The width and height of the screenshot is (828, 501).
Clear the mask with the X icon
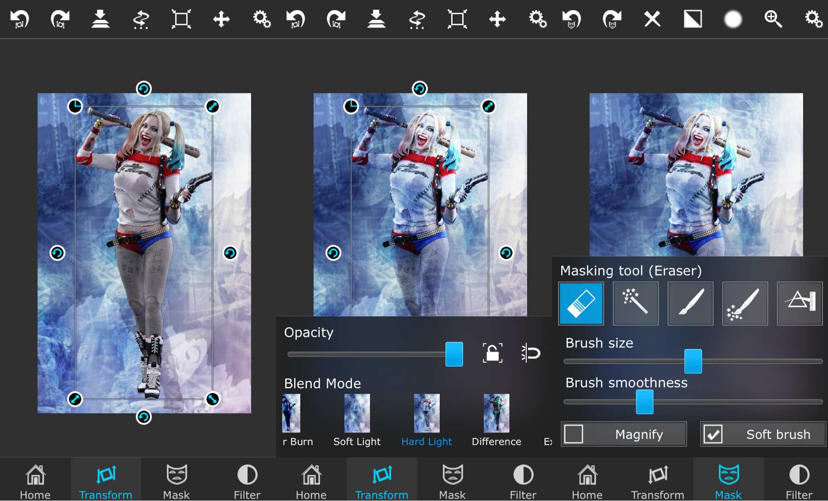click(x=652, y=19)
